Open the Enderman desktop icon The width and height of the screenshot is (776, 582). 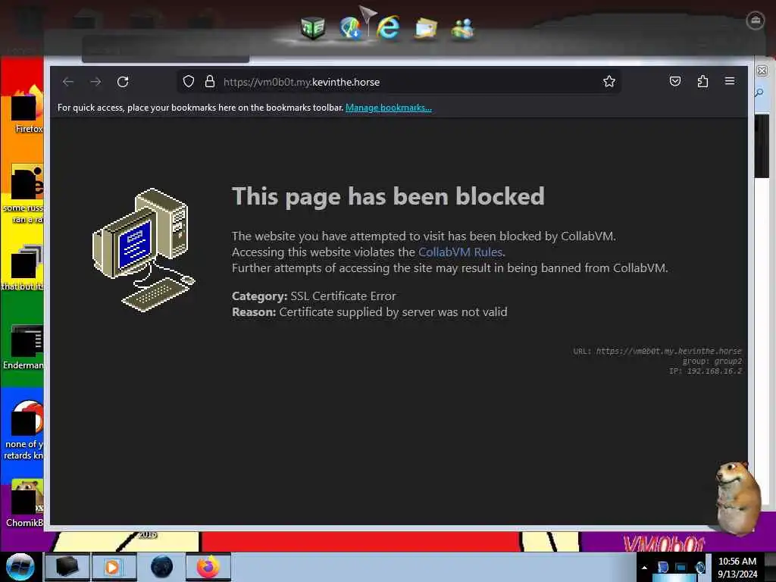(25, 346)
